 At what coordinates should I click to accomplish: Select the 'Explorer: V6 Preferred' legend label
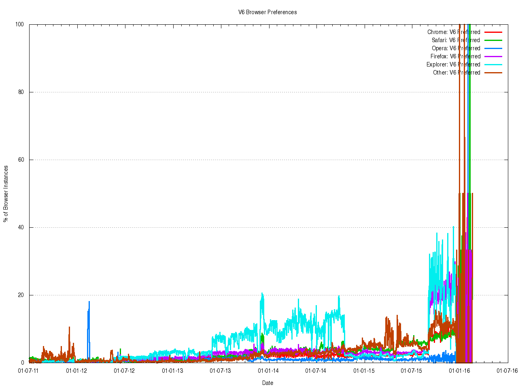[x=453, y=64]
